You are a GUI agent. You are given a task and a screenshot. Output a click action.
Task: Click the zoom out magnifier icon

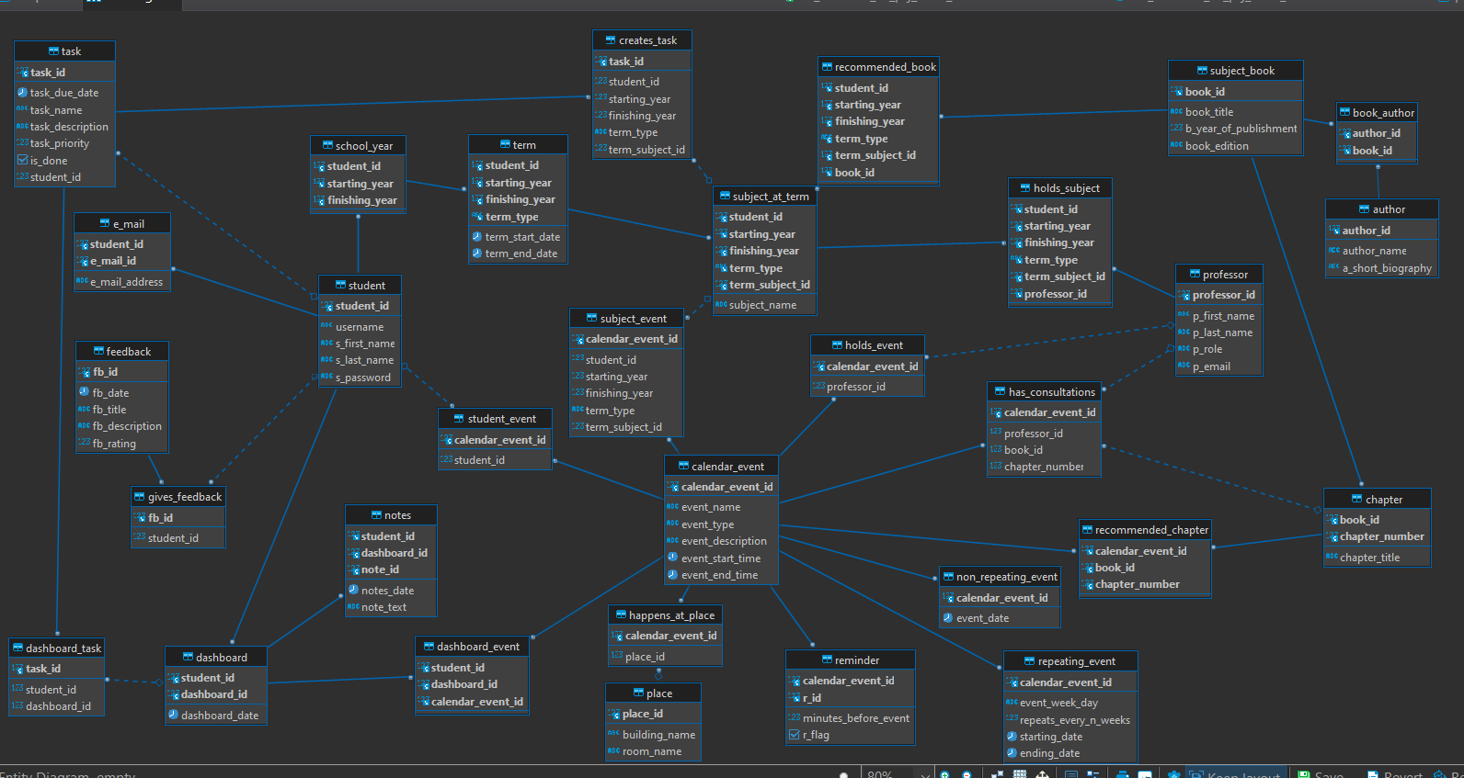point(966,774)
